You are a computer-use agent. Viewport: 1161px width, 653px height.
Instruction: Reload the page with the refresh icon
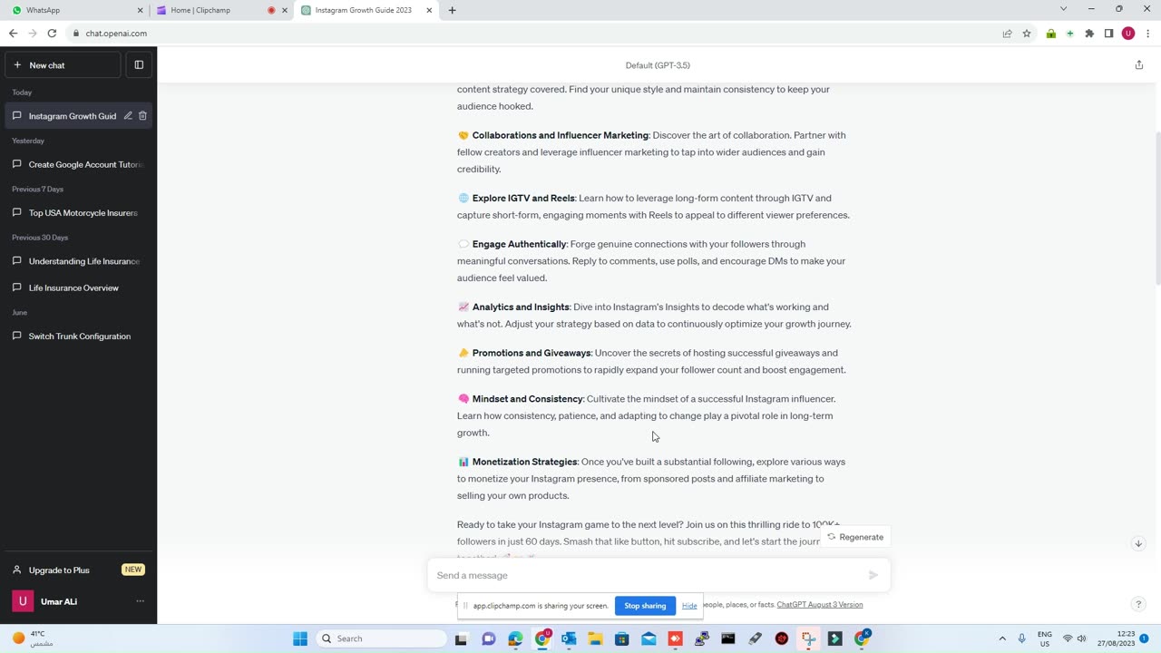click(x=52, y=34)
